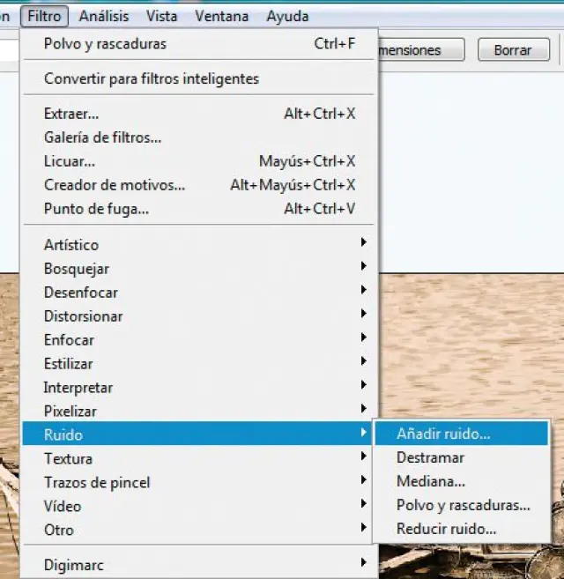This screenshot has height=579, width=564.
Task: Open the 'Ventana' menu
Action: point(221,16)
